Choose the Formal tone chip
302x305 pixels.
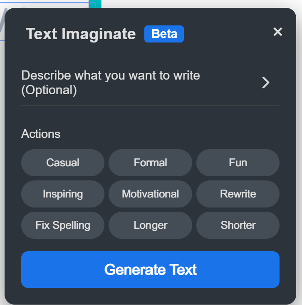click(x=150, y=162)
